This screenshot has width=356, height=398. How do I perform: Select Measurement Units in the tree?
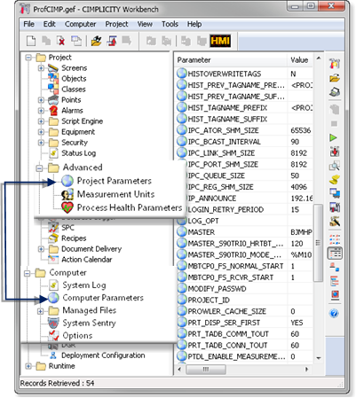pyautogui.click(x=115, y=194)
